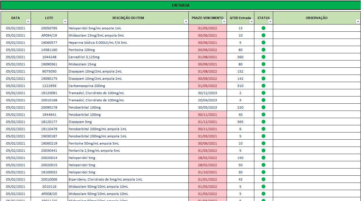Select the status dot for Carbamazepina 200mg
This screenshot has width=361, height=201.
click(x=263, y=86)
